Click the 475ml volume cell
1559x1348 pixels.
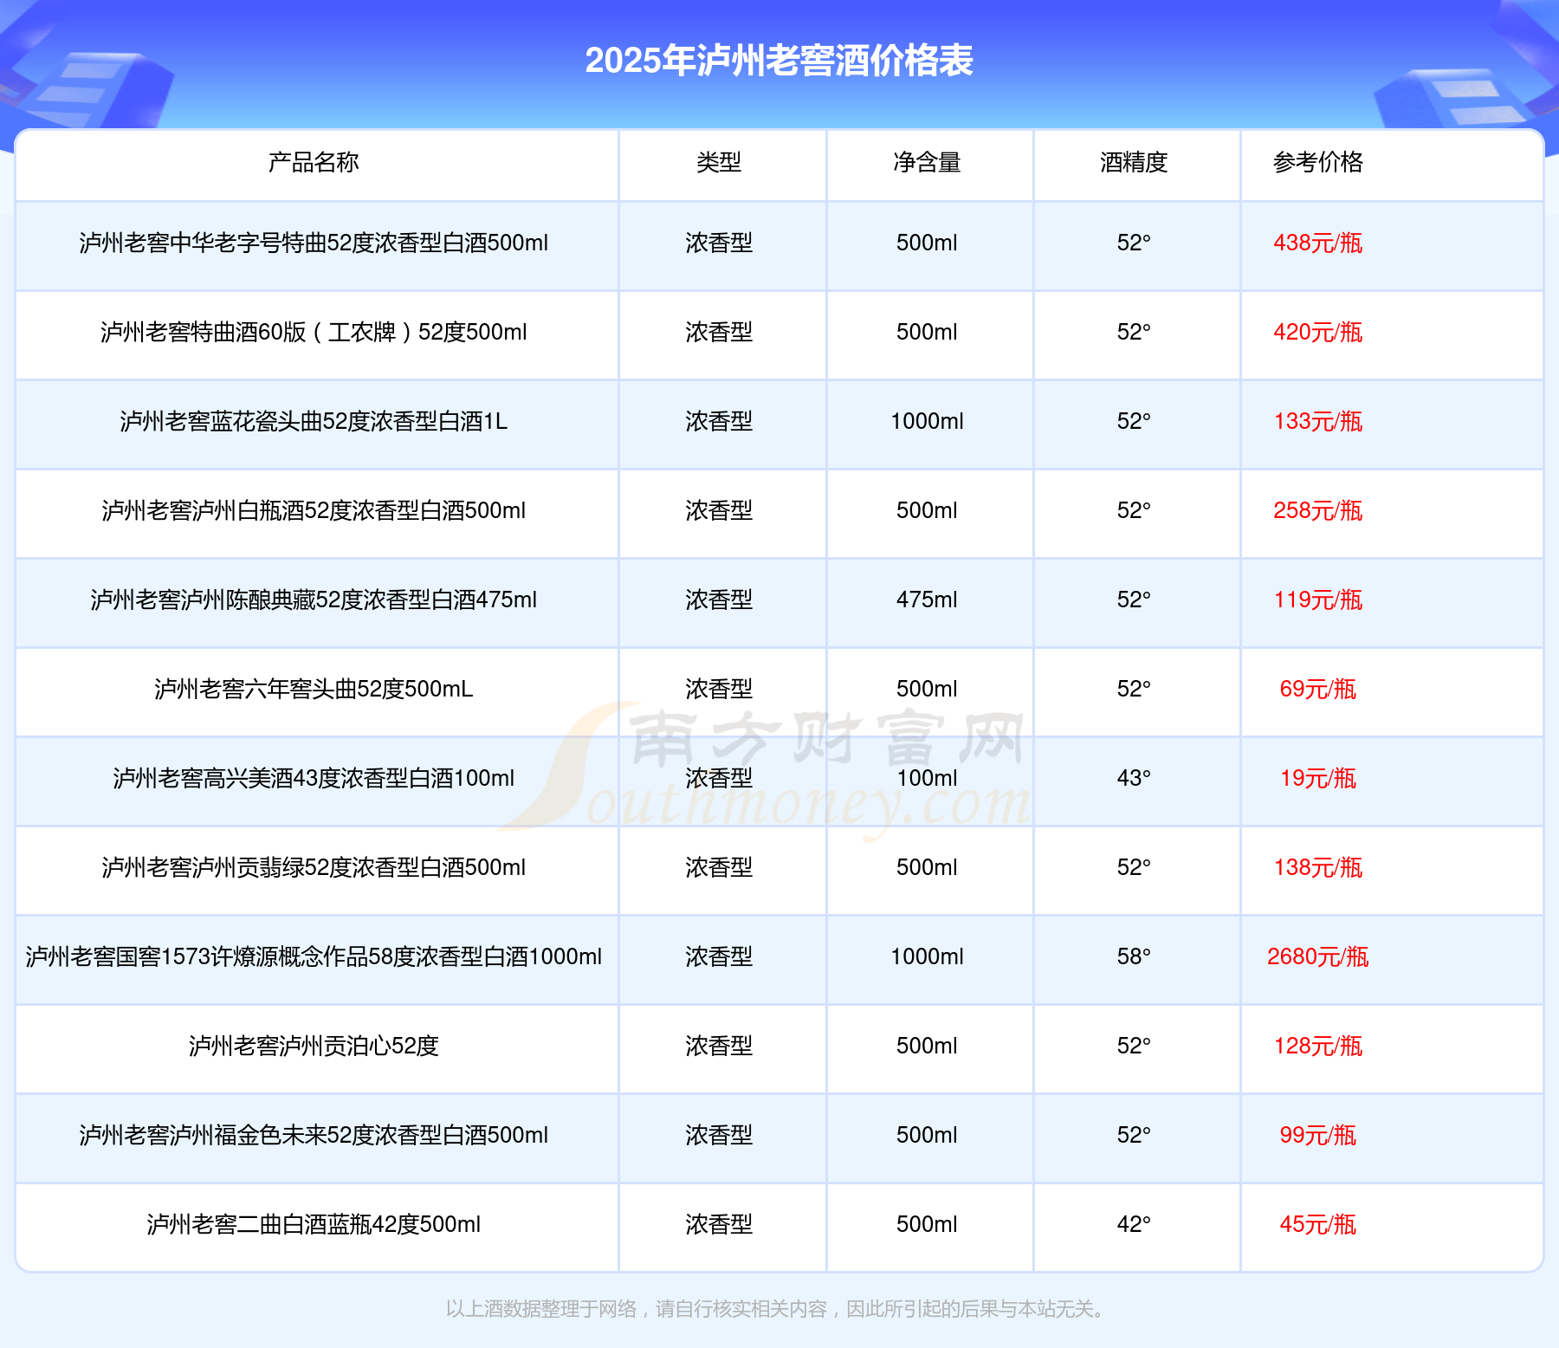click(927, 599)
